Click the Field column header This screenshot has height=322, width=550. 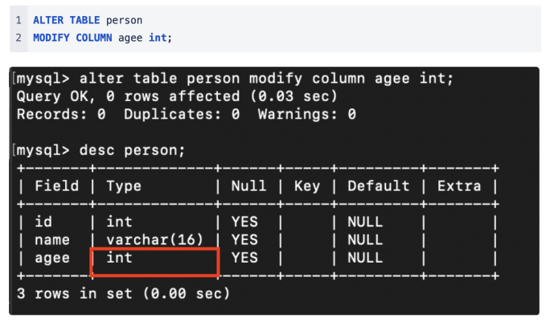click(56, 185)
